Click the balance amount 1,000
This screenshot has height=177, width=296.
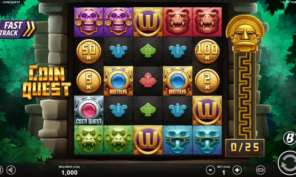coord(70,172)
